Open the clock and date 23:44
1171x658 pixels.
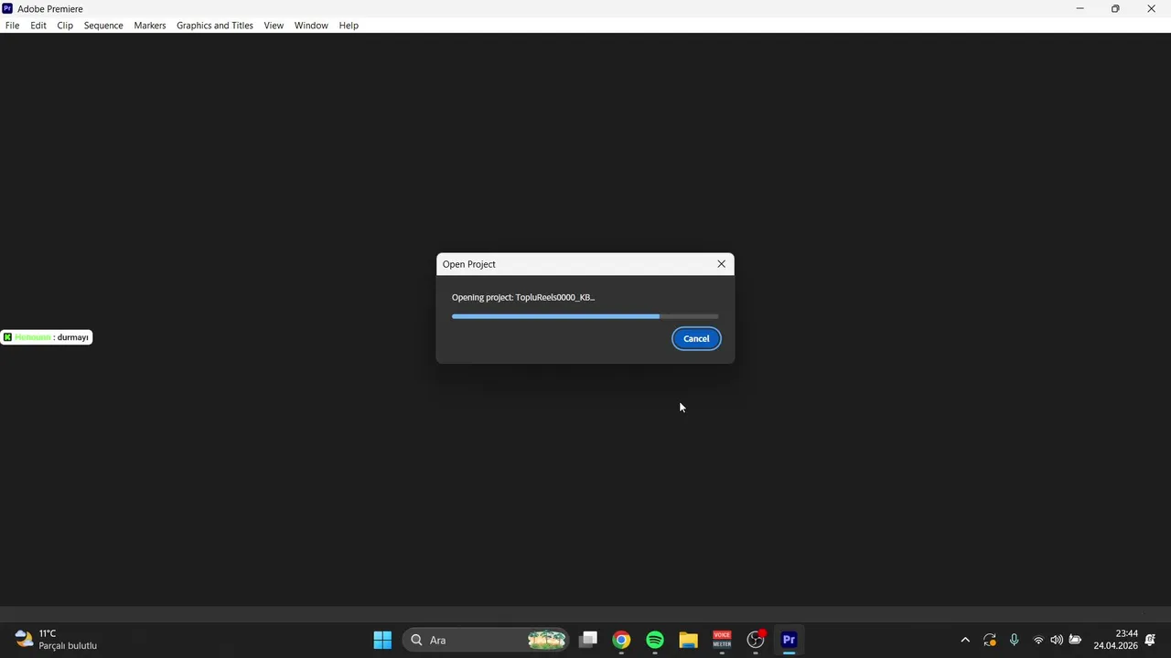point(1115,640)
